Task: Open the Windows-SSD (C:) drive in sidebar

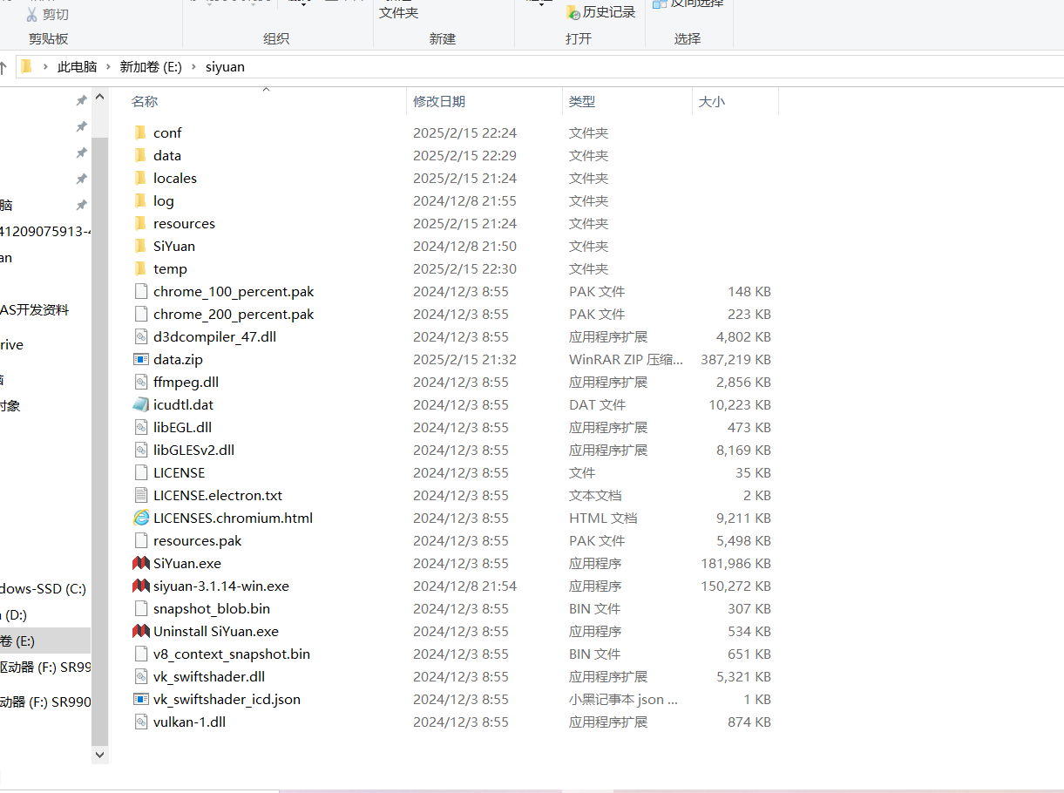Action: coord(43,588)
